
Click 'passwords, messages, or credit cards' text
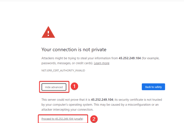(67, 63)
